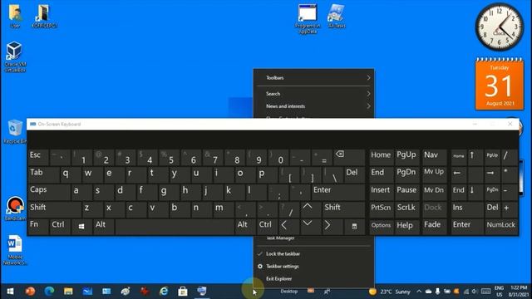Toggle the Caps key on keyboard
Image resolution: width=532 pixels, height=299 pixels.
coord(49,192)
